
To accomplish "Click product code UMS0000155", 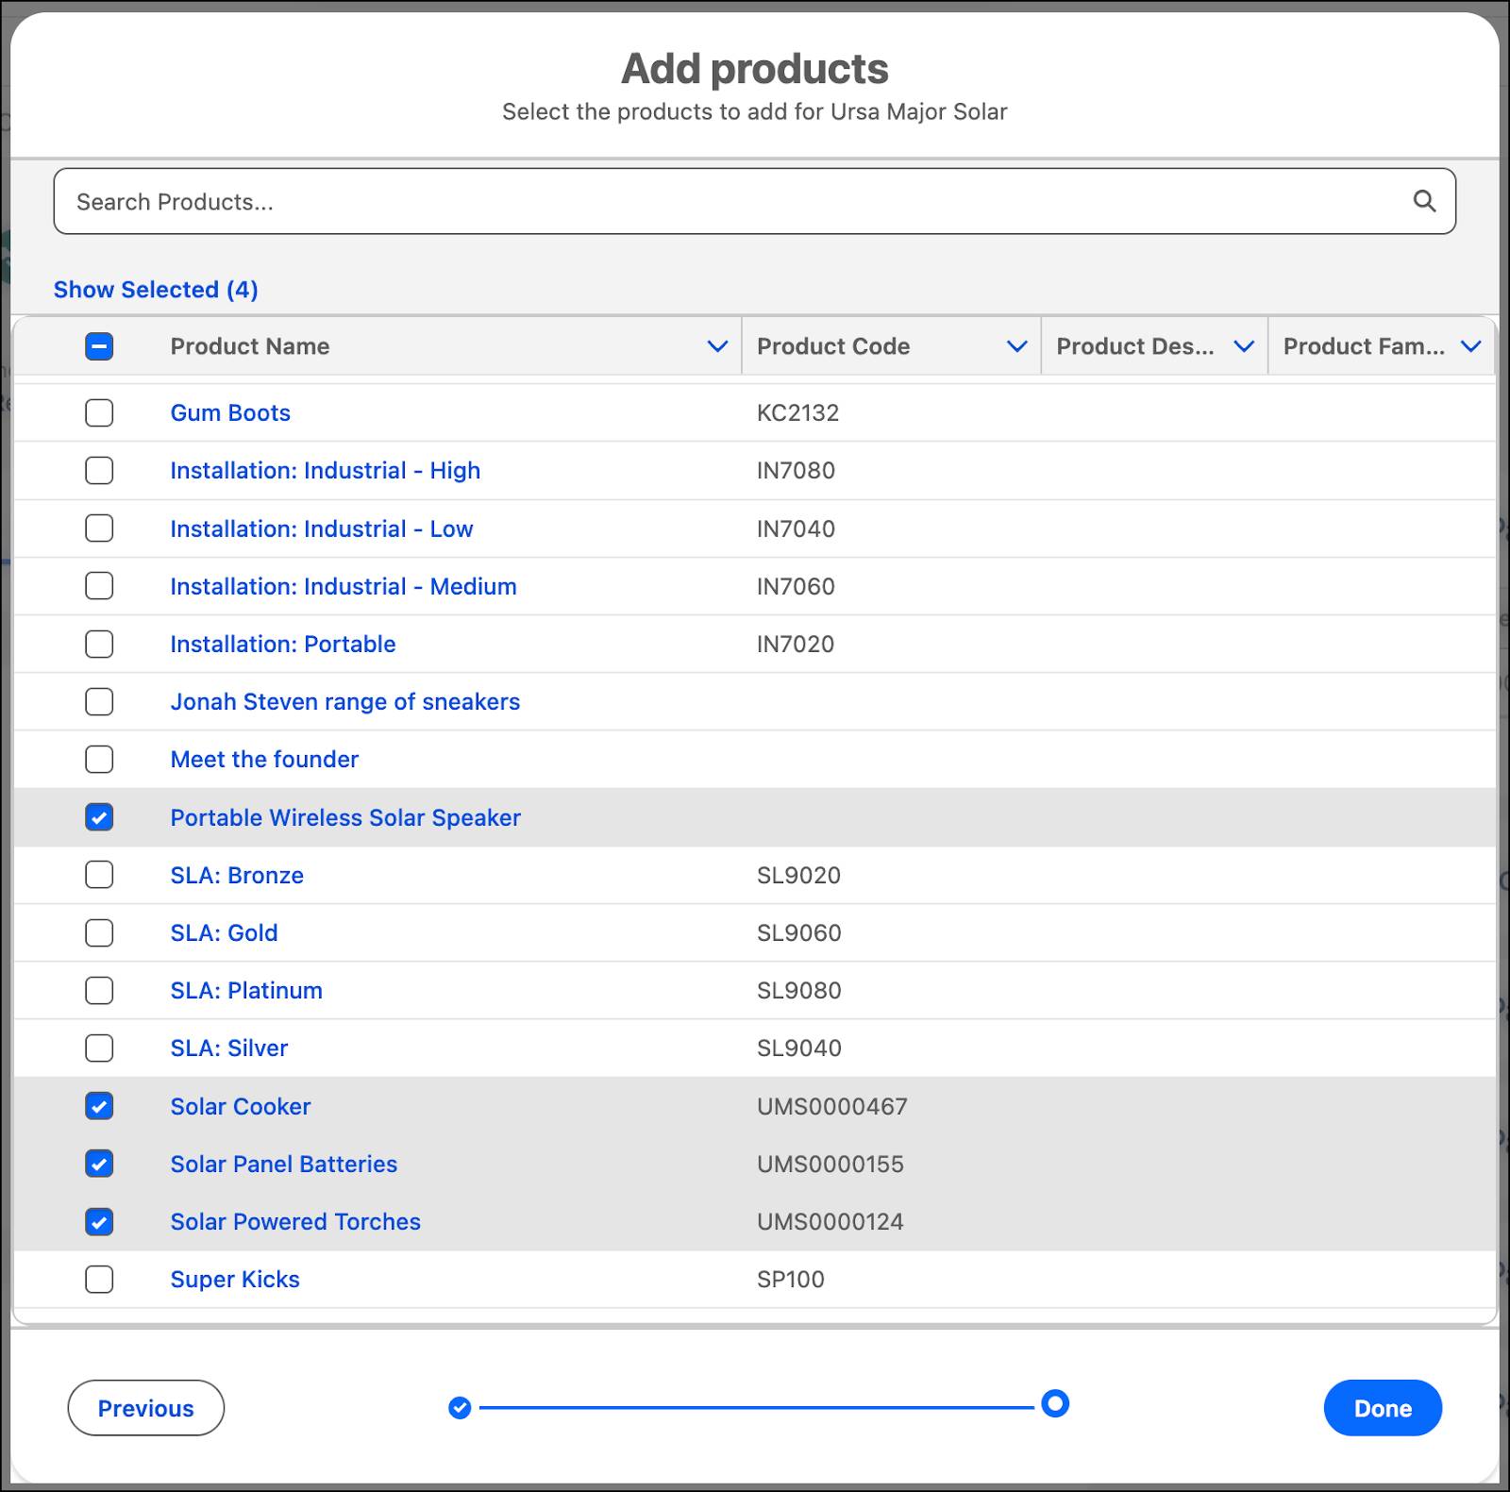I will 830,1164.
